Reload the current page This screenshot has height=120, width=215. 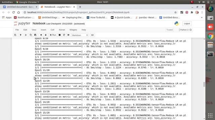click(x=13, y=12)
